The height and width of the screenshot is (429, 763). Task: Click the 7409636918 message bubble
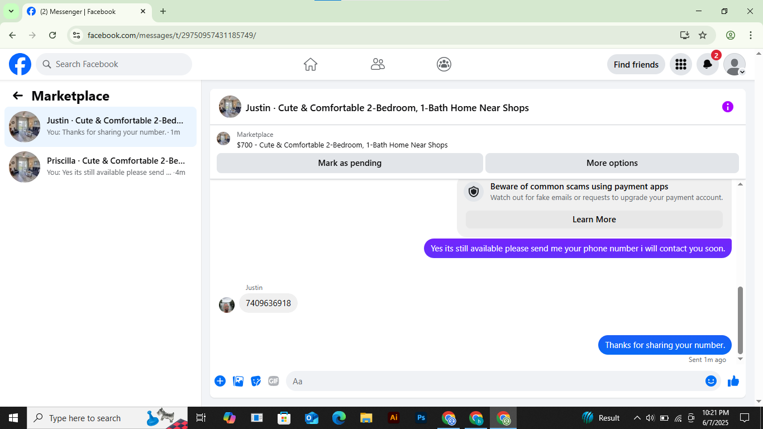point(268,303)
